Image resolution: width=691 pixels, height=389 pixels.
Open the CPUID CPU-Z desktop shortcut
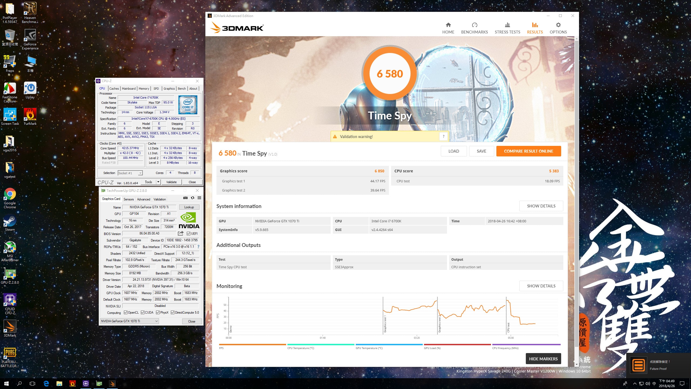point(10,304)
